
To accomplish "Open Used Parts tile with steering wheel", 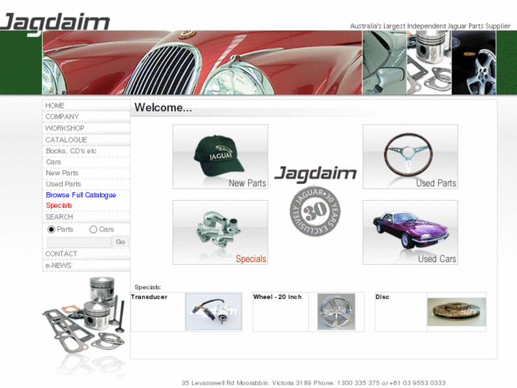I will (410, 157).
